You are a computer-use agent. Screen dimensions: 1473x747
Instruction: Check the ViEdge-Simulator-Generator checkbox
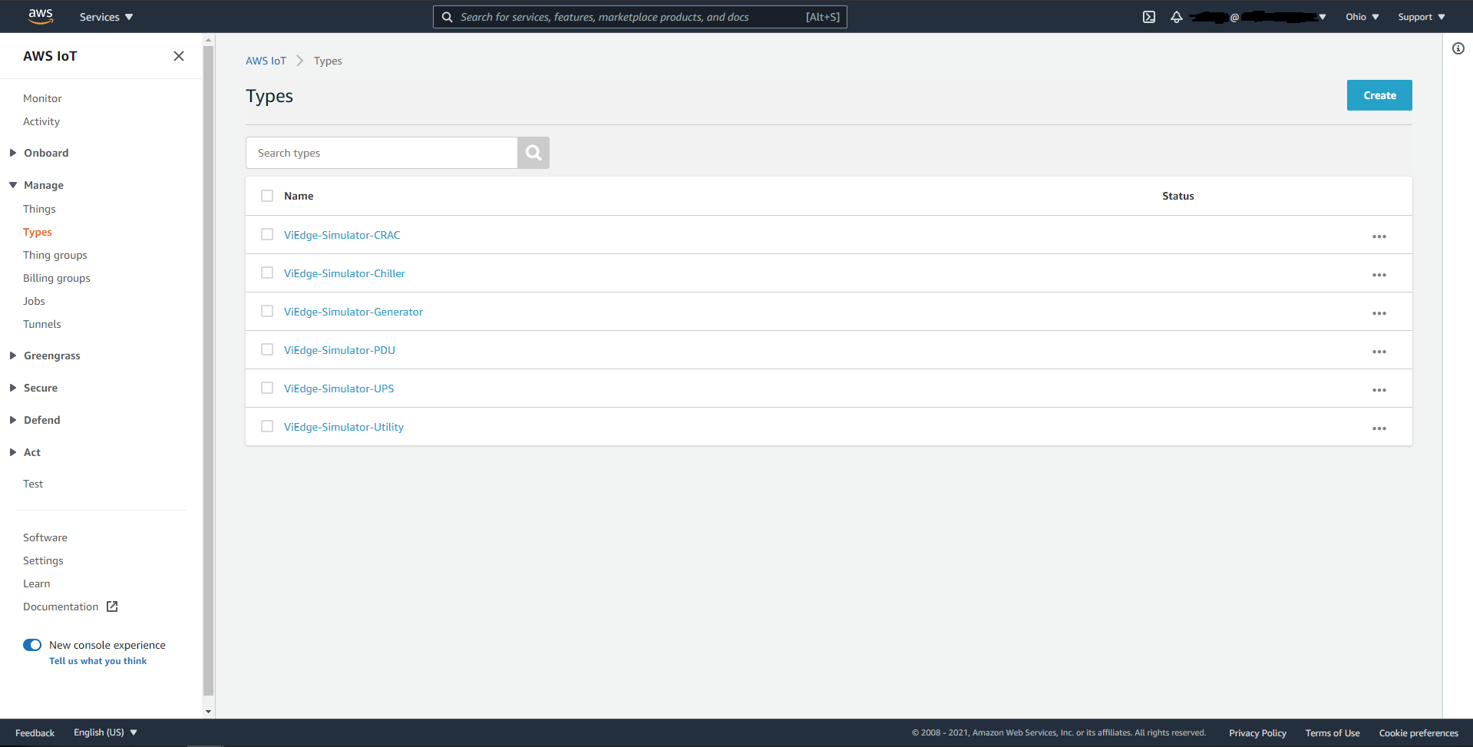pos(267,311)
